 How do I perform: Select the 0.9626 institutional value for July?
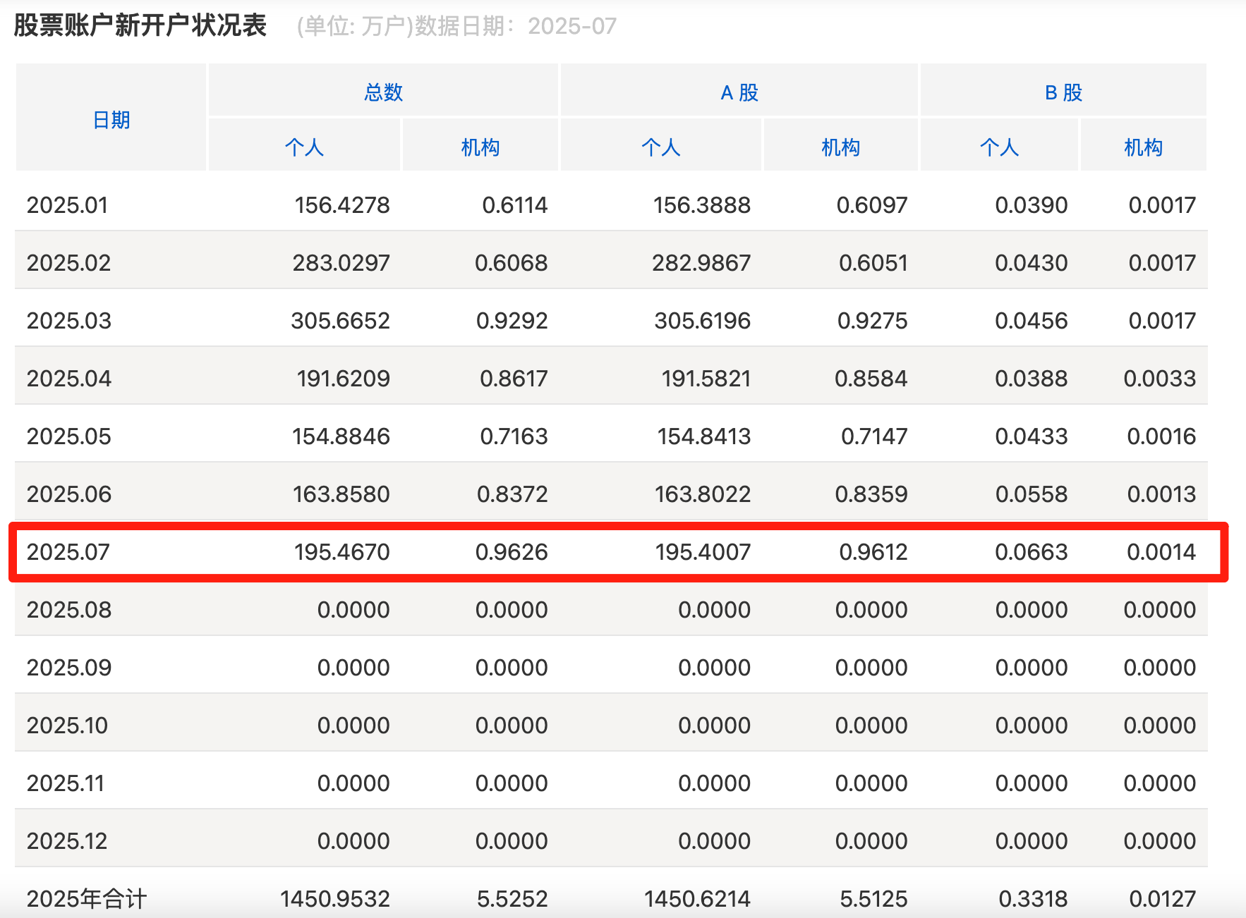(512, 552)
